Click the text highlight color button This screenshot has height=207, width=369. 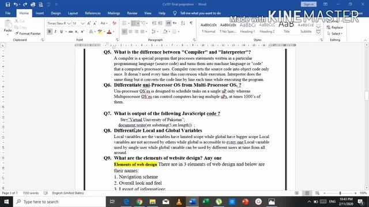(x=100, y=32)
